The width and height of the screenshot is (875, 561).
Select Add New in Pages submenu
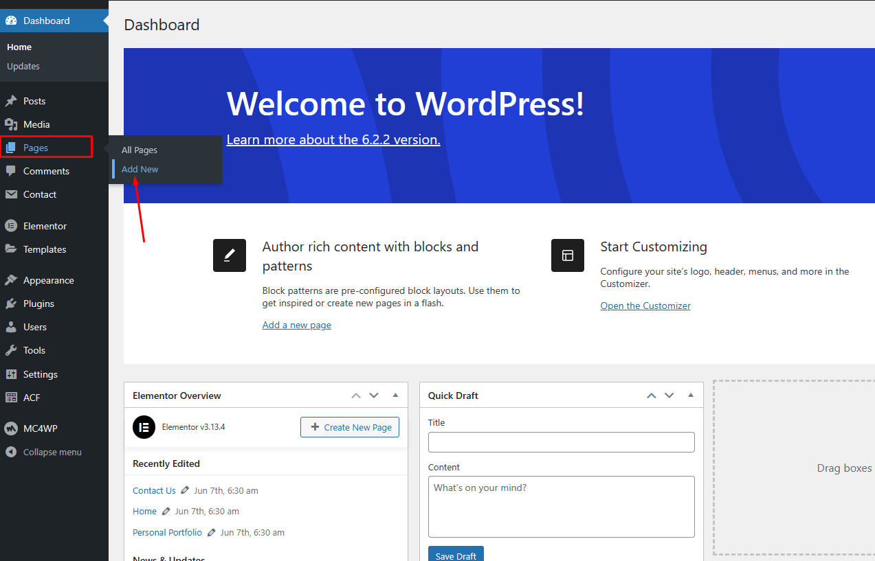140,169
